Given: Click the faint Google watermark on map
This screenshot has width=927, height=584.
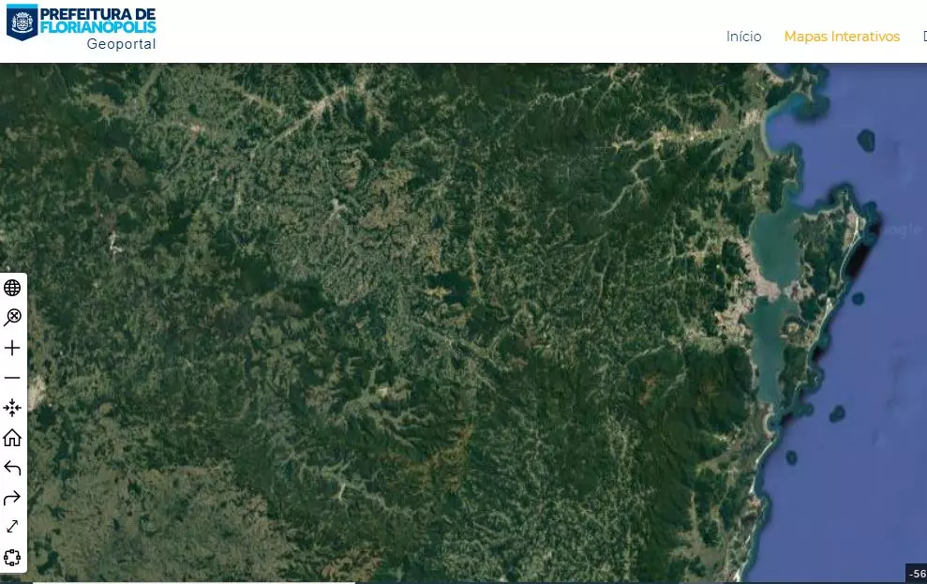Looking at the screenshot, I should [x=901, y=229].
